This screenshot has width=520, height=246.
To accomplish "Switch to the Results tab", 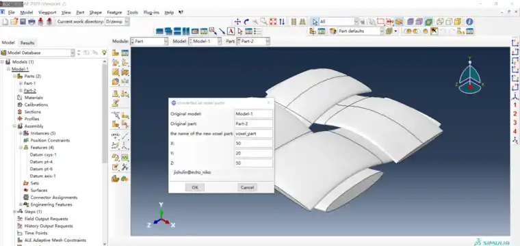I will coord(27,43).
